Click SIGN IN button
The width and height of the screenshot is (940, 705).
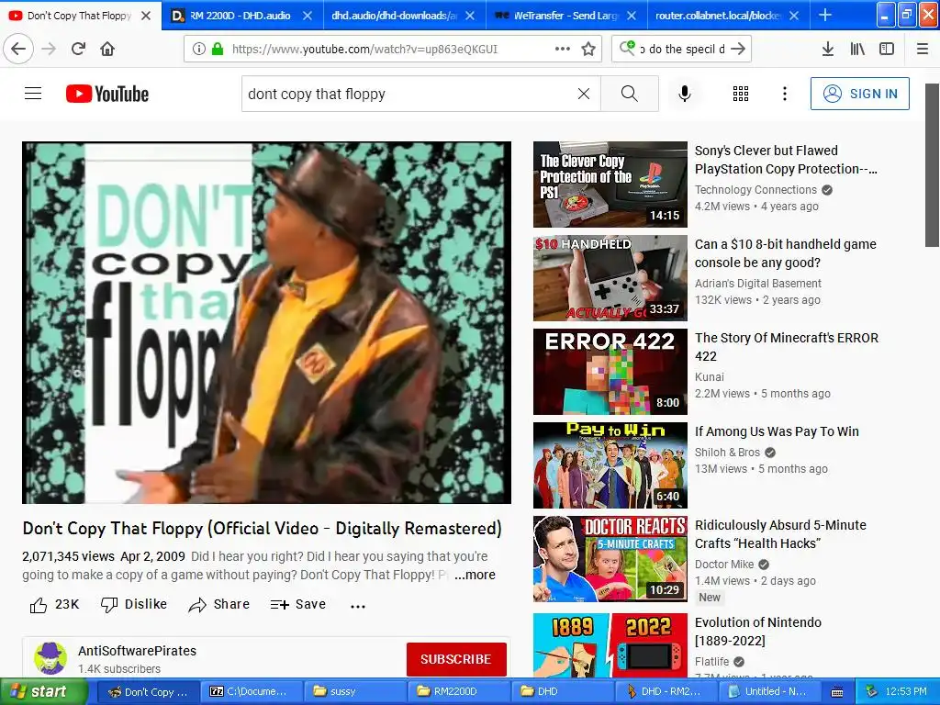point(859,94)
